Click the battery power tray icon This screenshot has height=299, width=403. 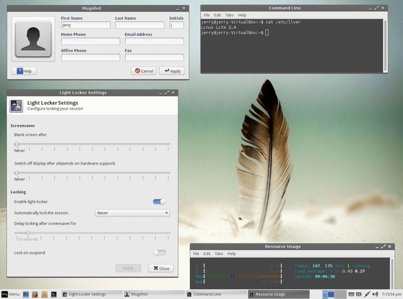[x=359, y=294]
